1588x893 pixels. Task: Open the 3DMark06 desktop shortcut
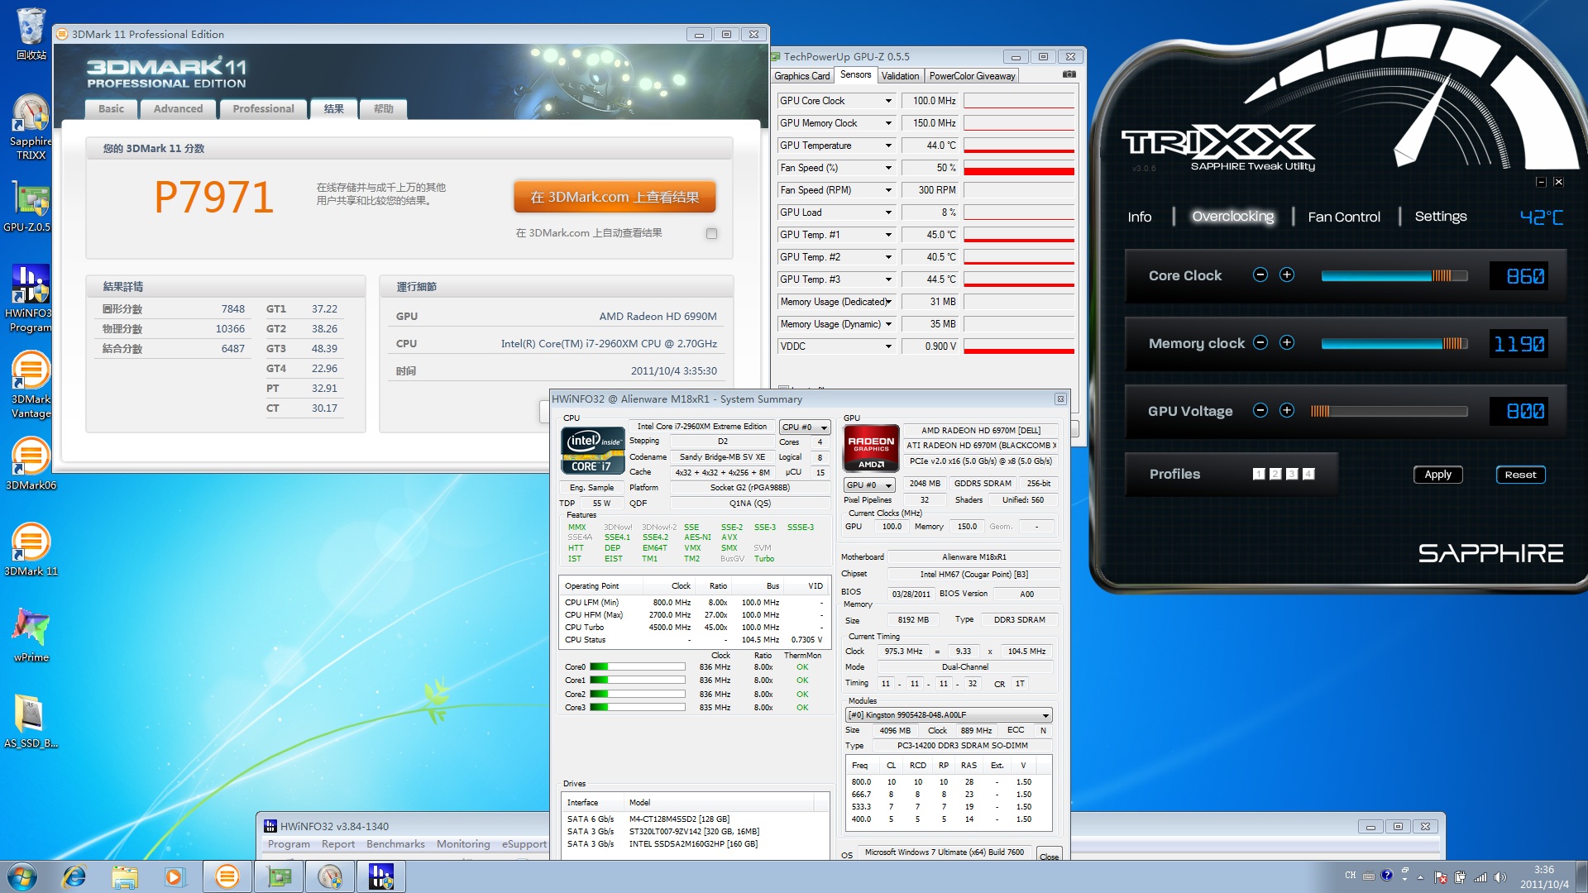(x=31, y=463)
